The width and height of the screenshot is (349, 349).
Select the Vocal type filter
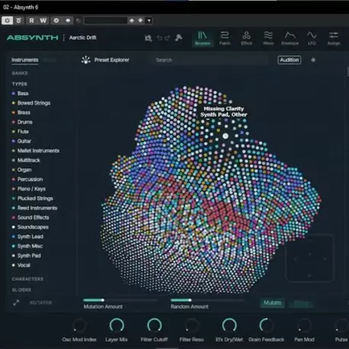[x=21, y=265]
